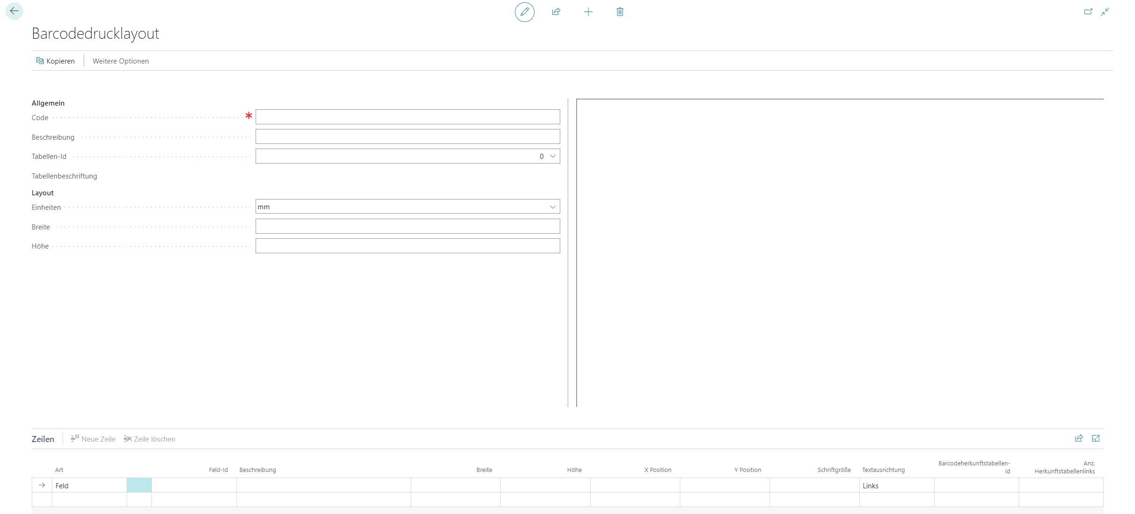Click the back arrow button
1135x514 pixels.
[14, 11]
